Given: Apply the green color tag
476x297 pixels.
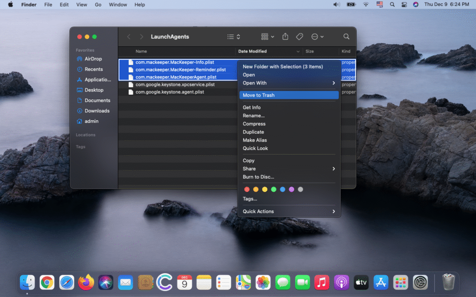Looking at the screenshot, I should click(274, 189).
